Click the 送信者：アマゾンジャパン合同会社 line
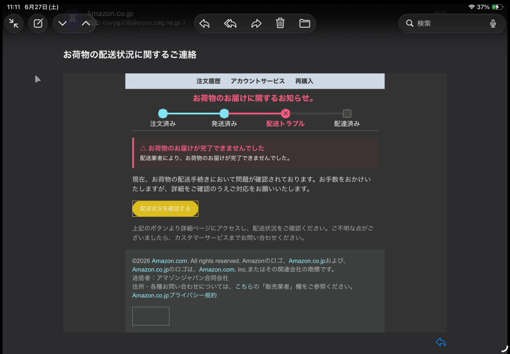Image resolution: width=510 pixels, height=354 pixels. [180, 278]
